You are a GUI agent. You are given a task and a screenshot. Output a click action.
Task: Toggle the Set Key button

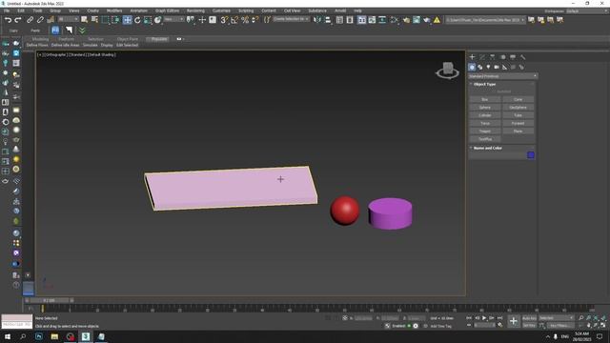pos(529,325)
